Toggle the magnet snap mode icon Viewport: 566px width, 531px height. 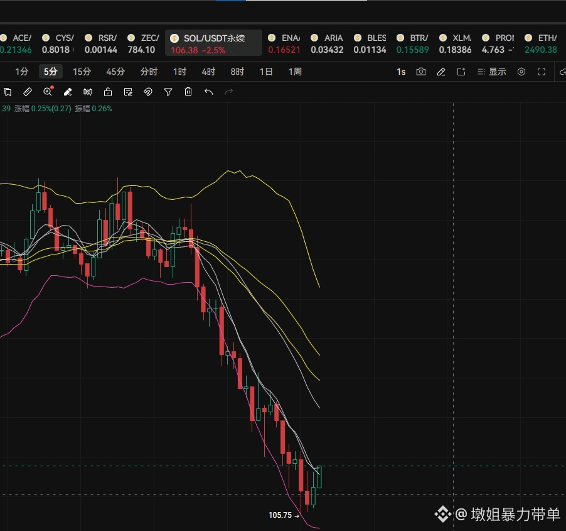pyautogui.click(x=148, y=92)
